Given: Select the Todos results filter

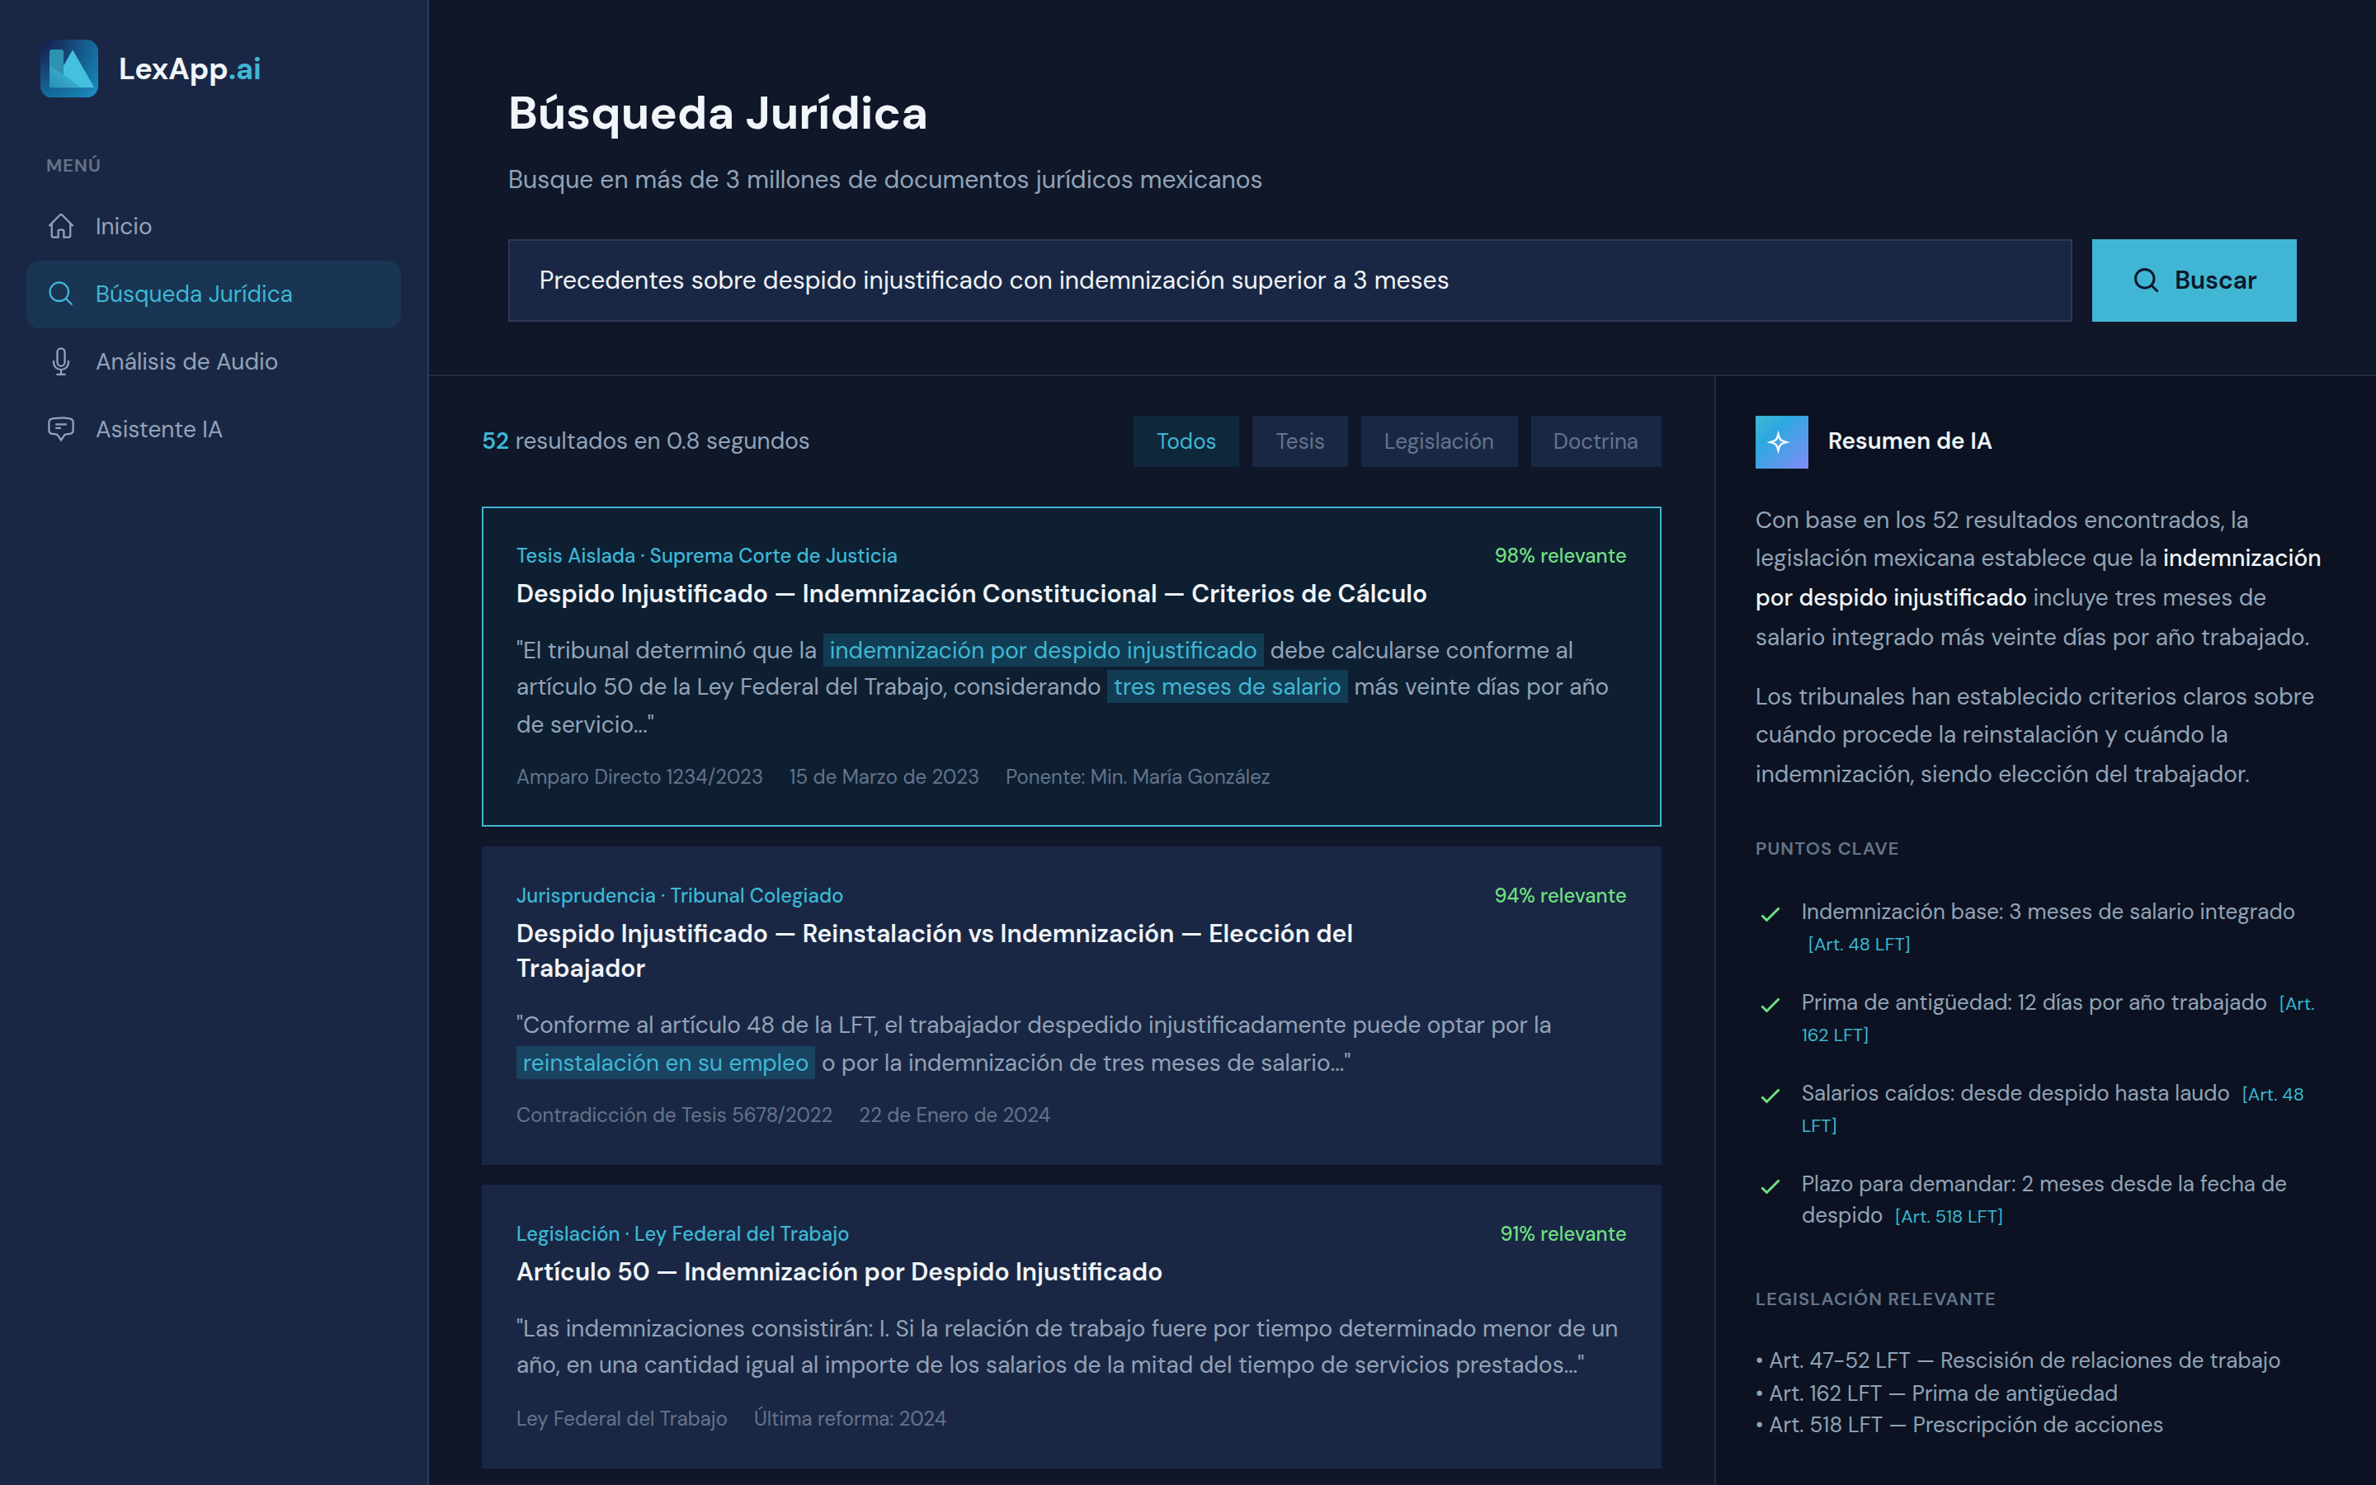Looking at the screenshot, I should 1186,441.
